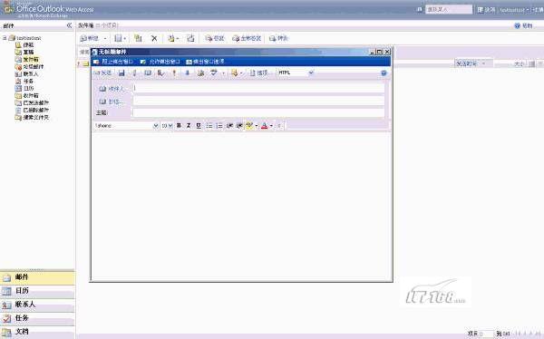Switch to Mail (邮件) in bottom navigation
The width and height of the screenshot is (544, 339).
pyautogui.click(x=37, y=277)
